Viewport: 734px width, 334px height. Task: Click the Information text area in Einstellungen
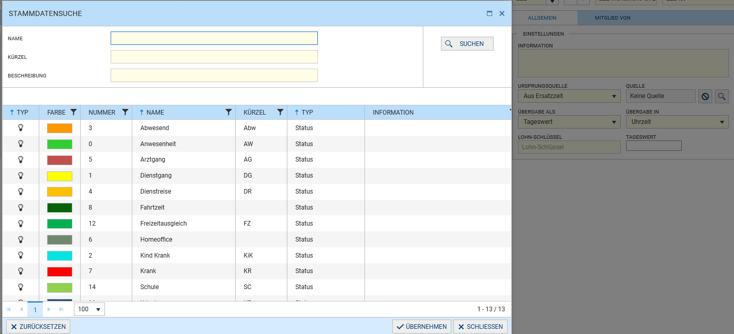pyautogui.click(x=623, y=63)
